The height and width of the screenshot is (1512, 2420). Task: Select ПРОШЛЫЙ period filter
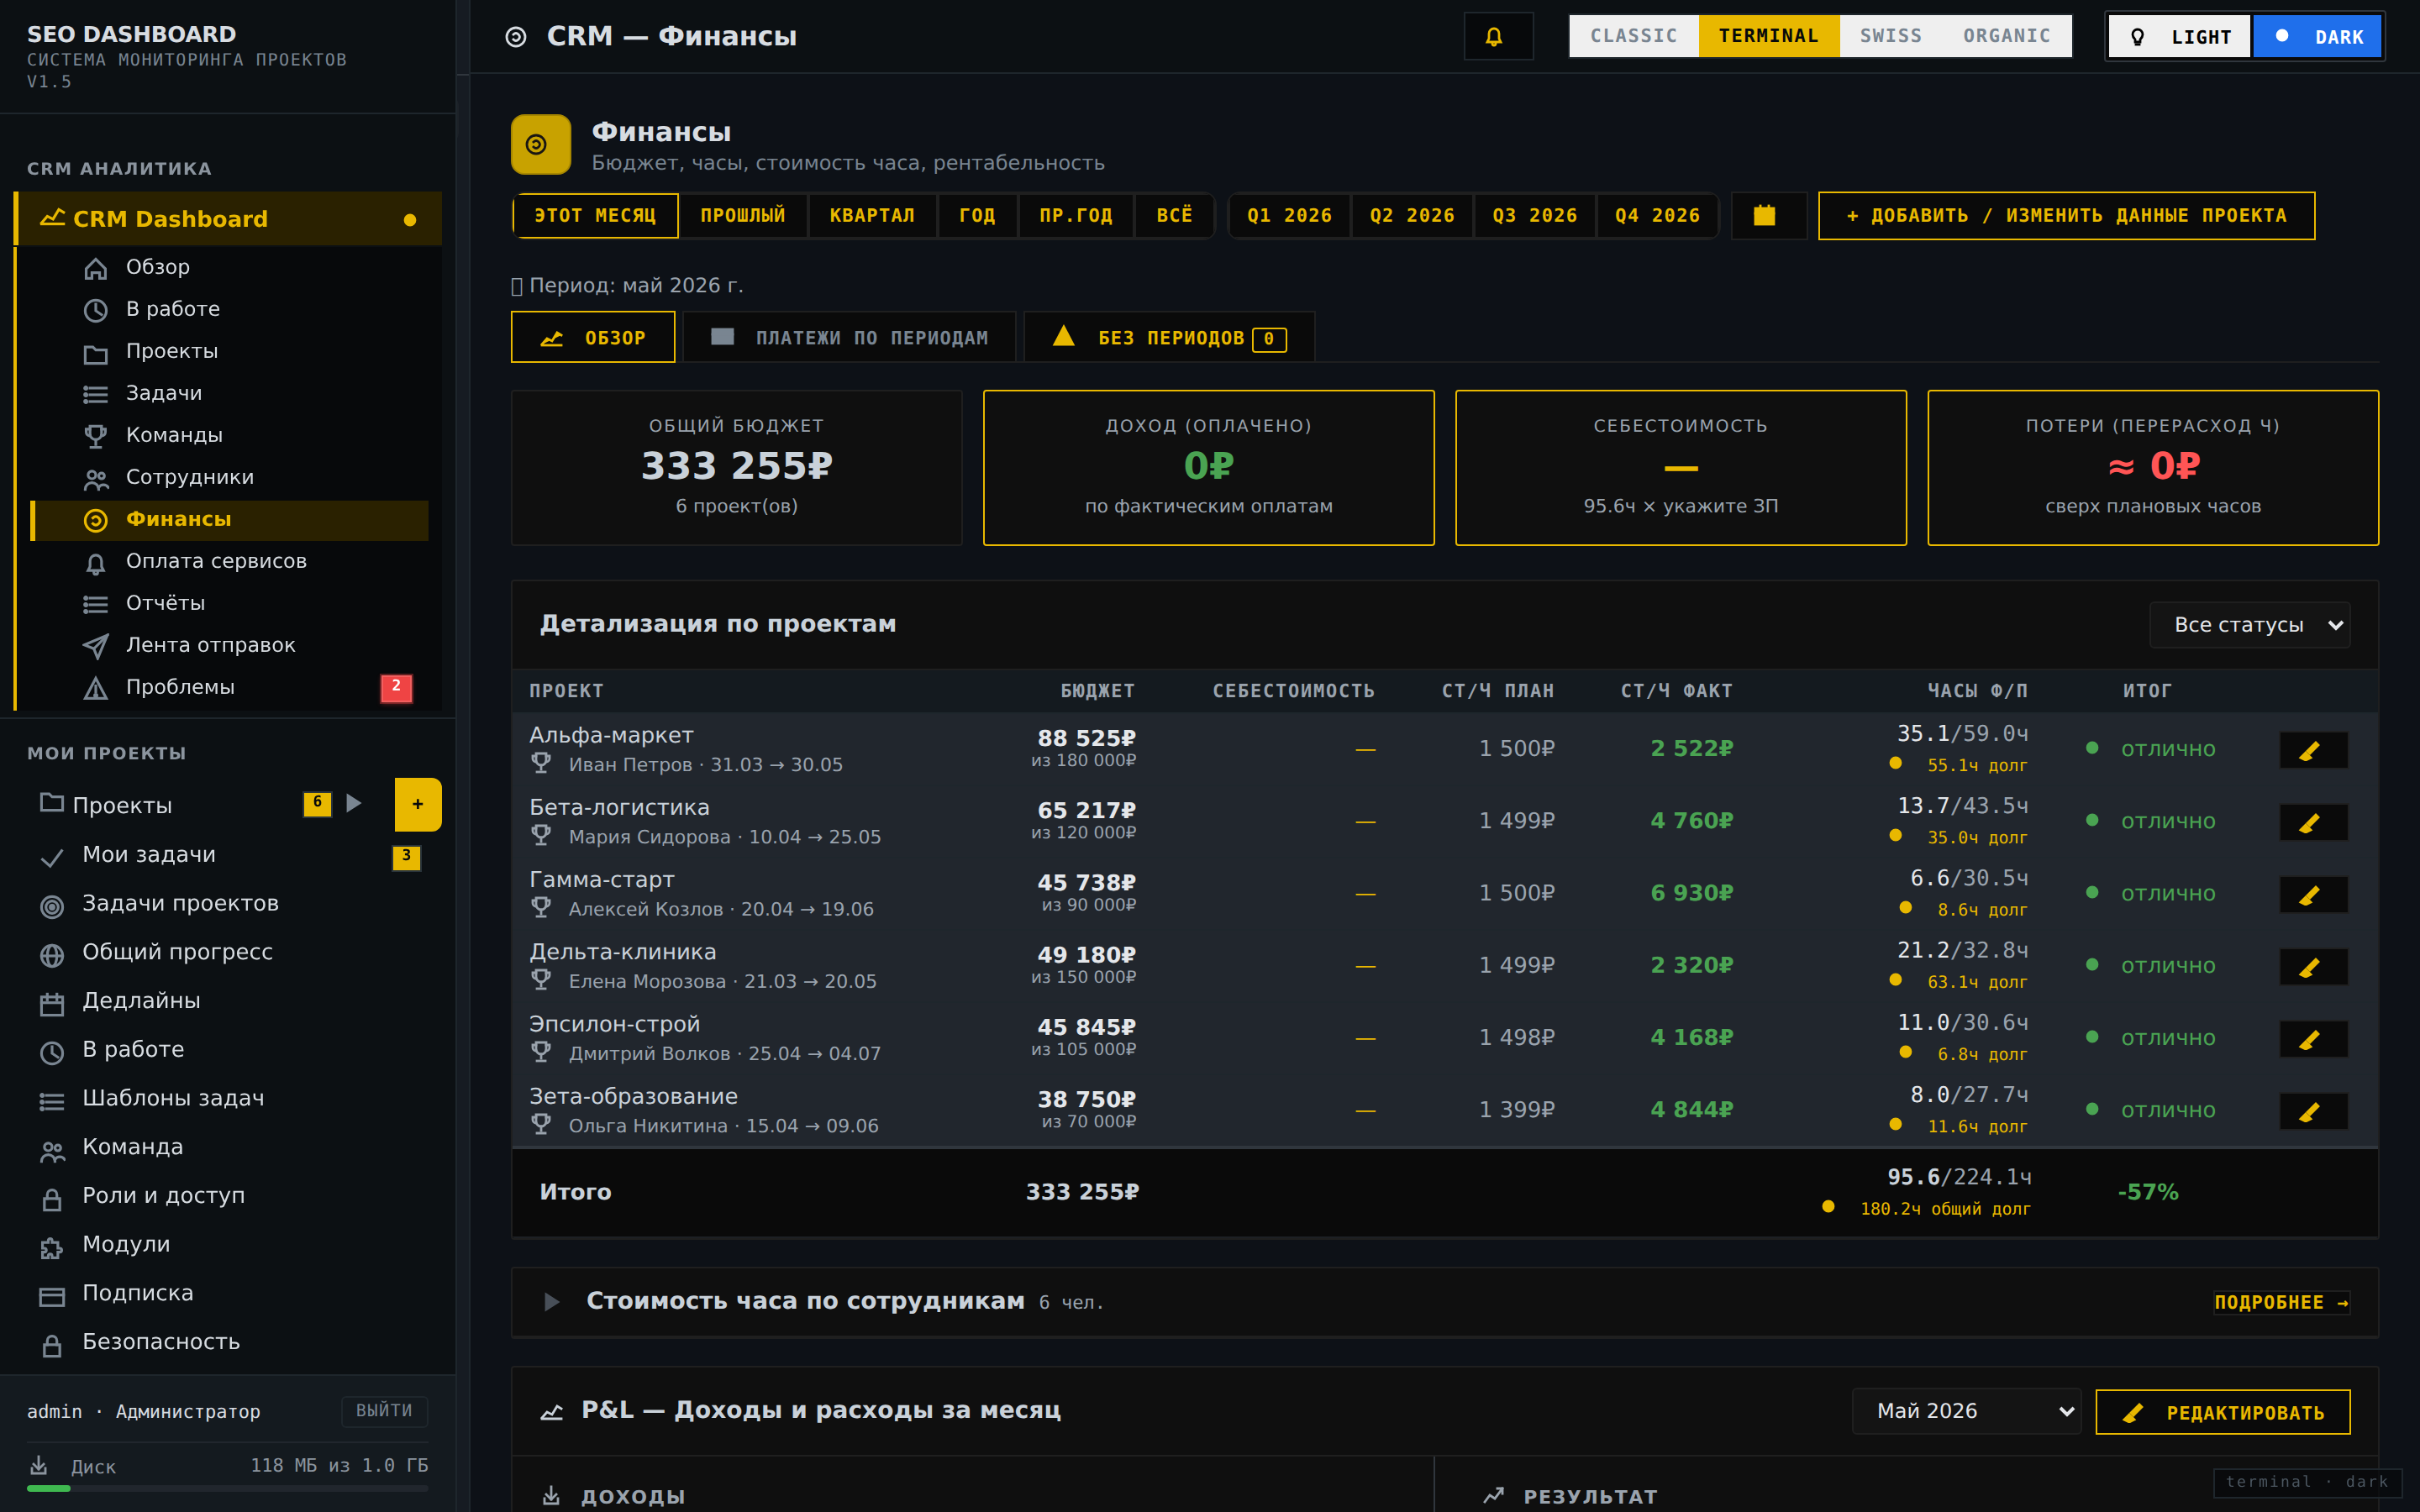(x=742, y=215)
